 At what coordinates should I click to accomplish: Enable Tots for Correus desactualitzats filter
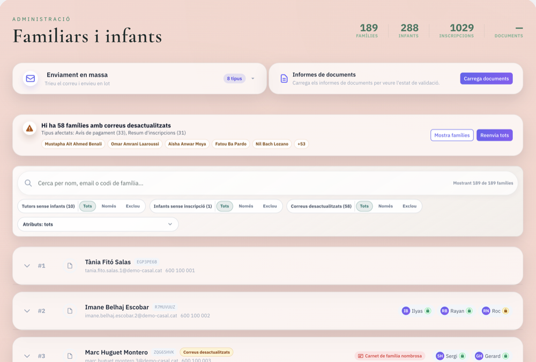pos(364,206)
